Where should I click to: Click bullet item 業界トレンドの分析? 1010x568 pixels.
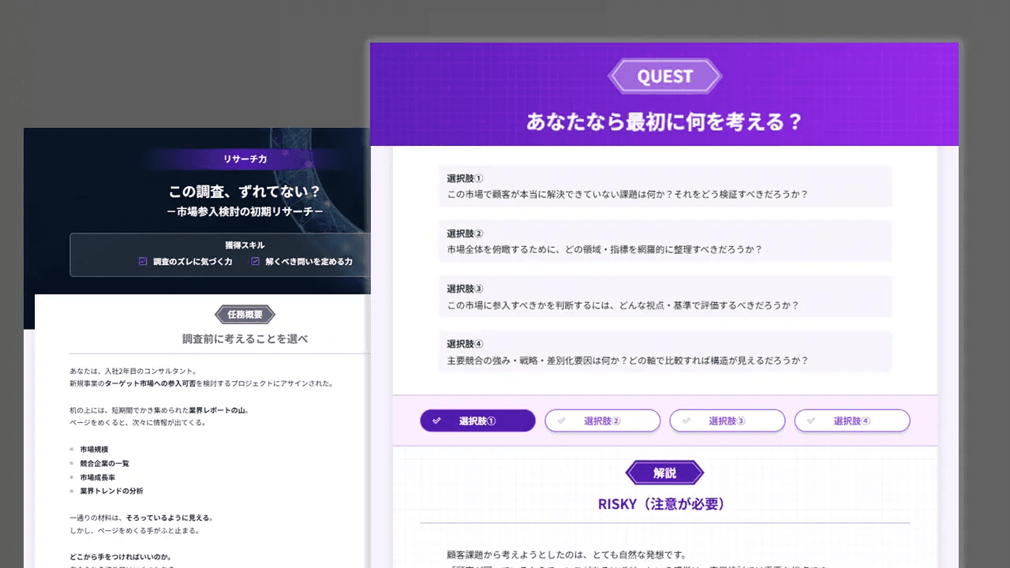(111, 491)
